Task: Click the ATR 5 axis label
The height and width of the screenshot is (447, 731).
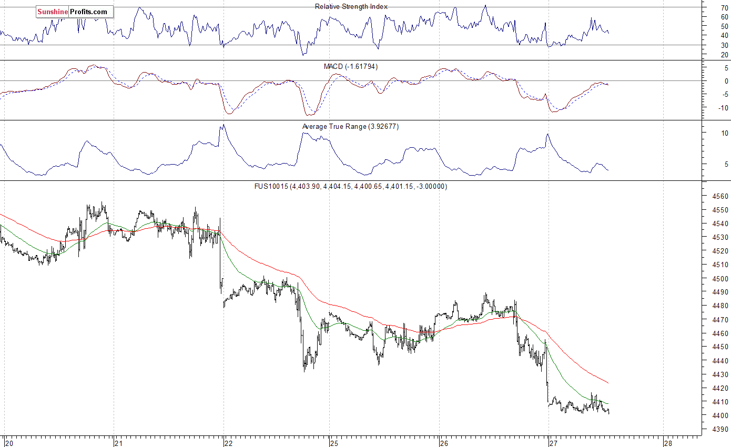Action: coord(726,164)
